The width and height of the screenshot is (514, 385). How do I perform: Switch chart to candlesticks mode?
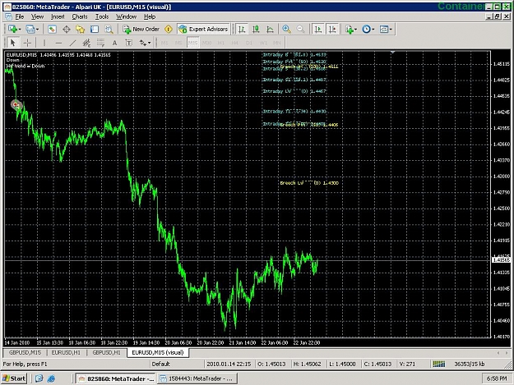(x=256, y=29)
